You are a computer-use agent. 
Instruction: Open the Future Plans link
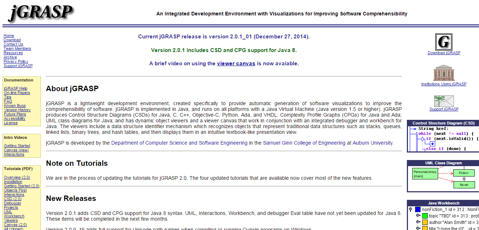point(15,114)
